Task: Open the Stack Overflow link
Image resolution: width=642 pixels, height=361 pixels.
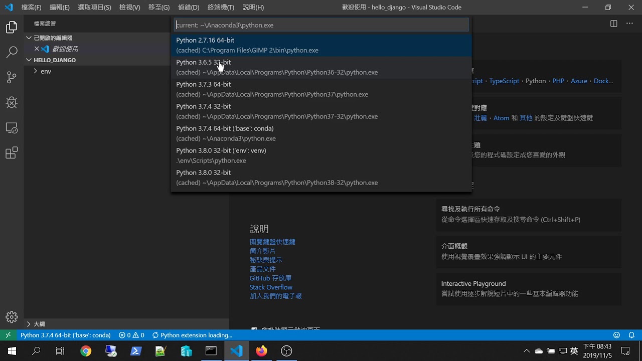Action: [271, 287]
